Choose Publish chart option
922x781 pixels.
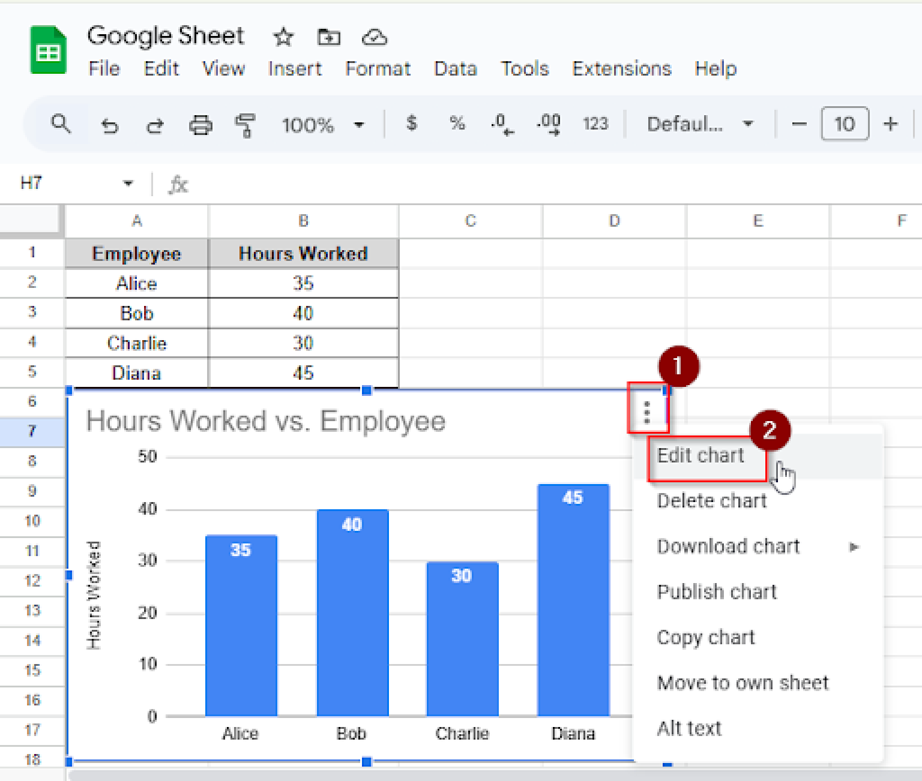pyautogui.click(x=758, y=592)
